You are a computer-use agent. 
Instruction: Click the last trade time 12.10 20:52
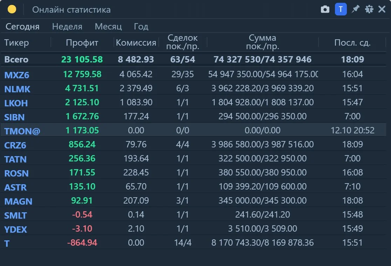(352, 130)
